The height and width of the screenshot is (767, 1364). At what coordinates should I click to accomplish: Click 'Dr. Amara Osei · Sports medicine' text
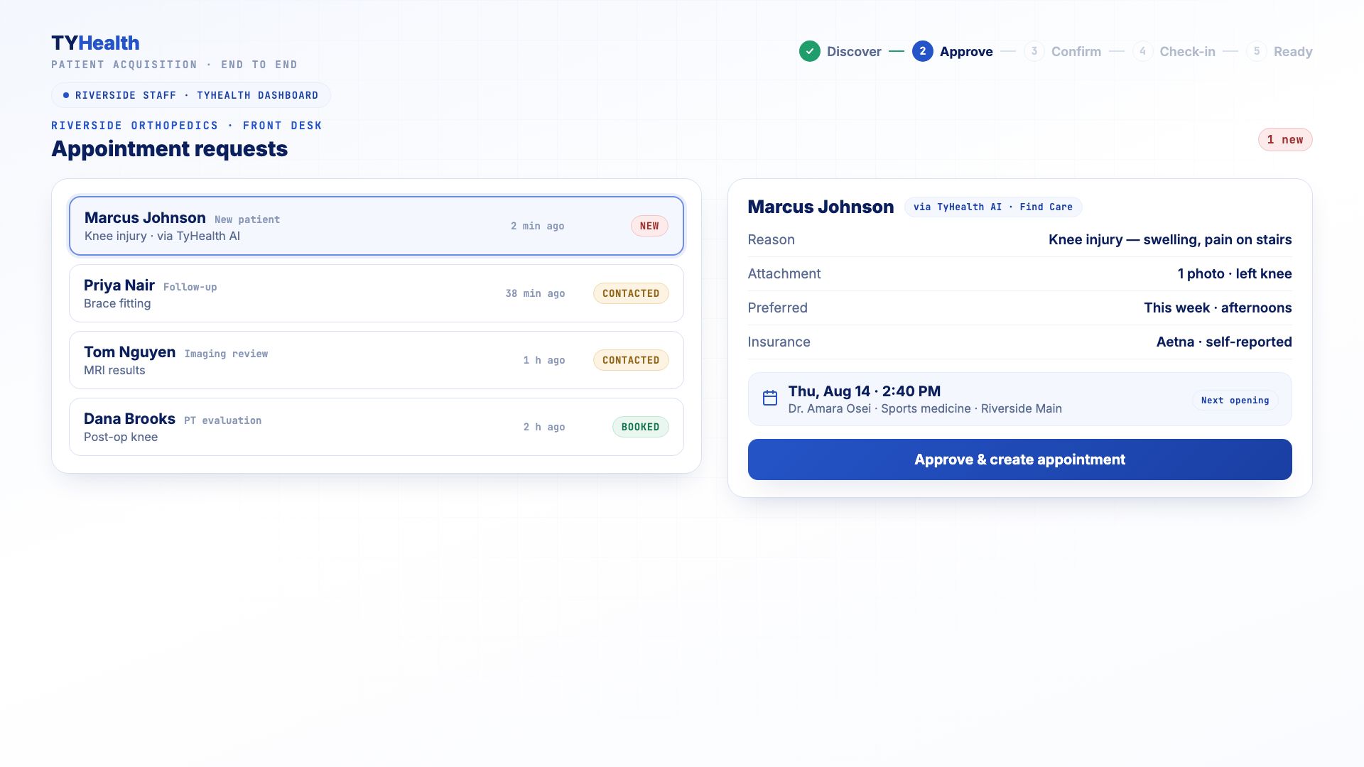(x=878, y=409)
